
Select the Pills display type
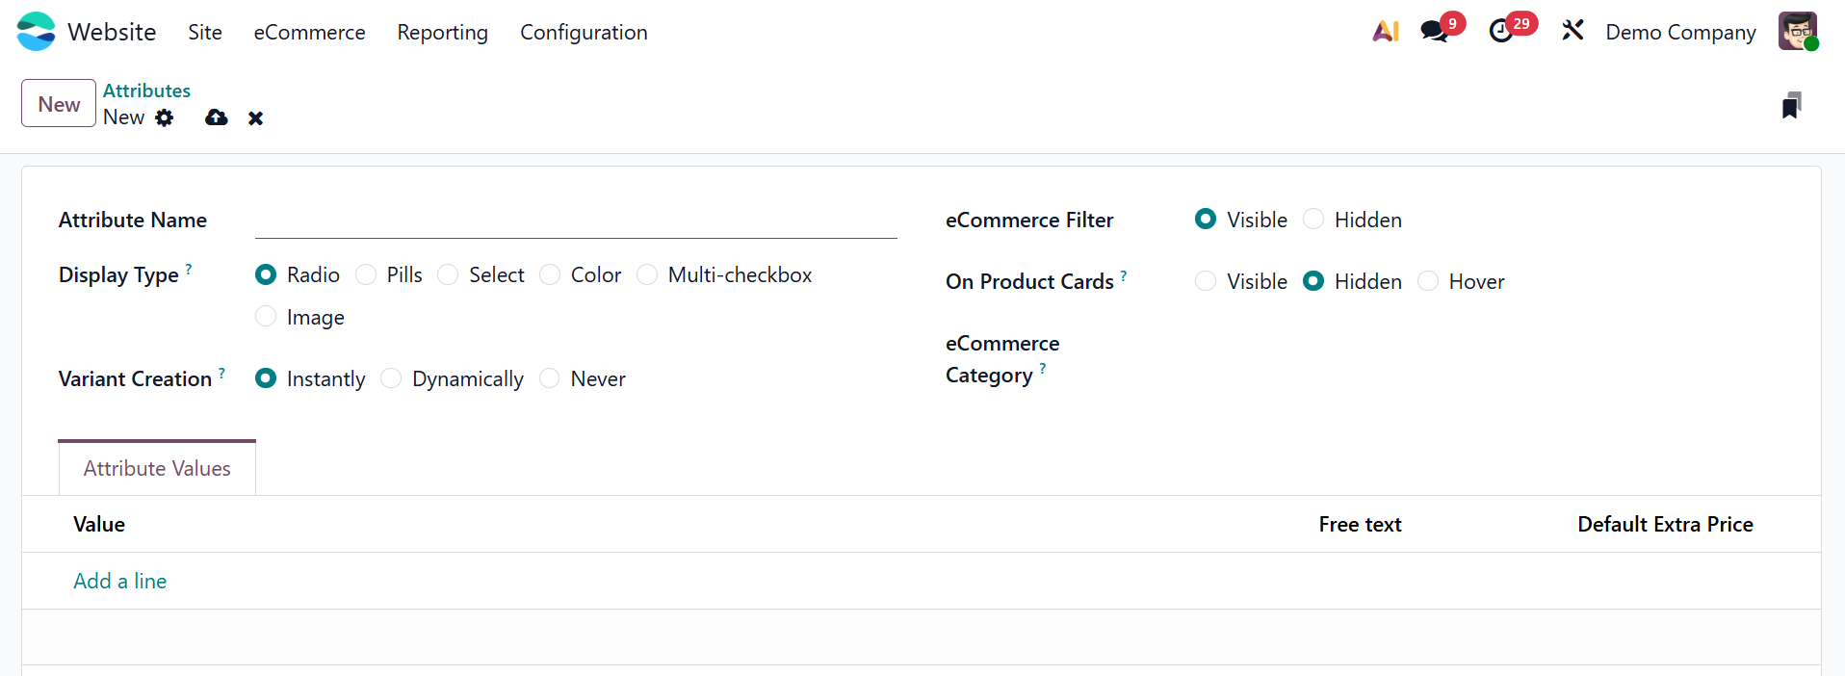pos(366,275)
